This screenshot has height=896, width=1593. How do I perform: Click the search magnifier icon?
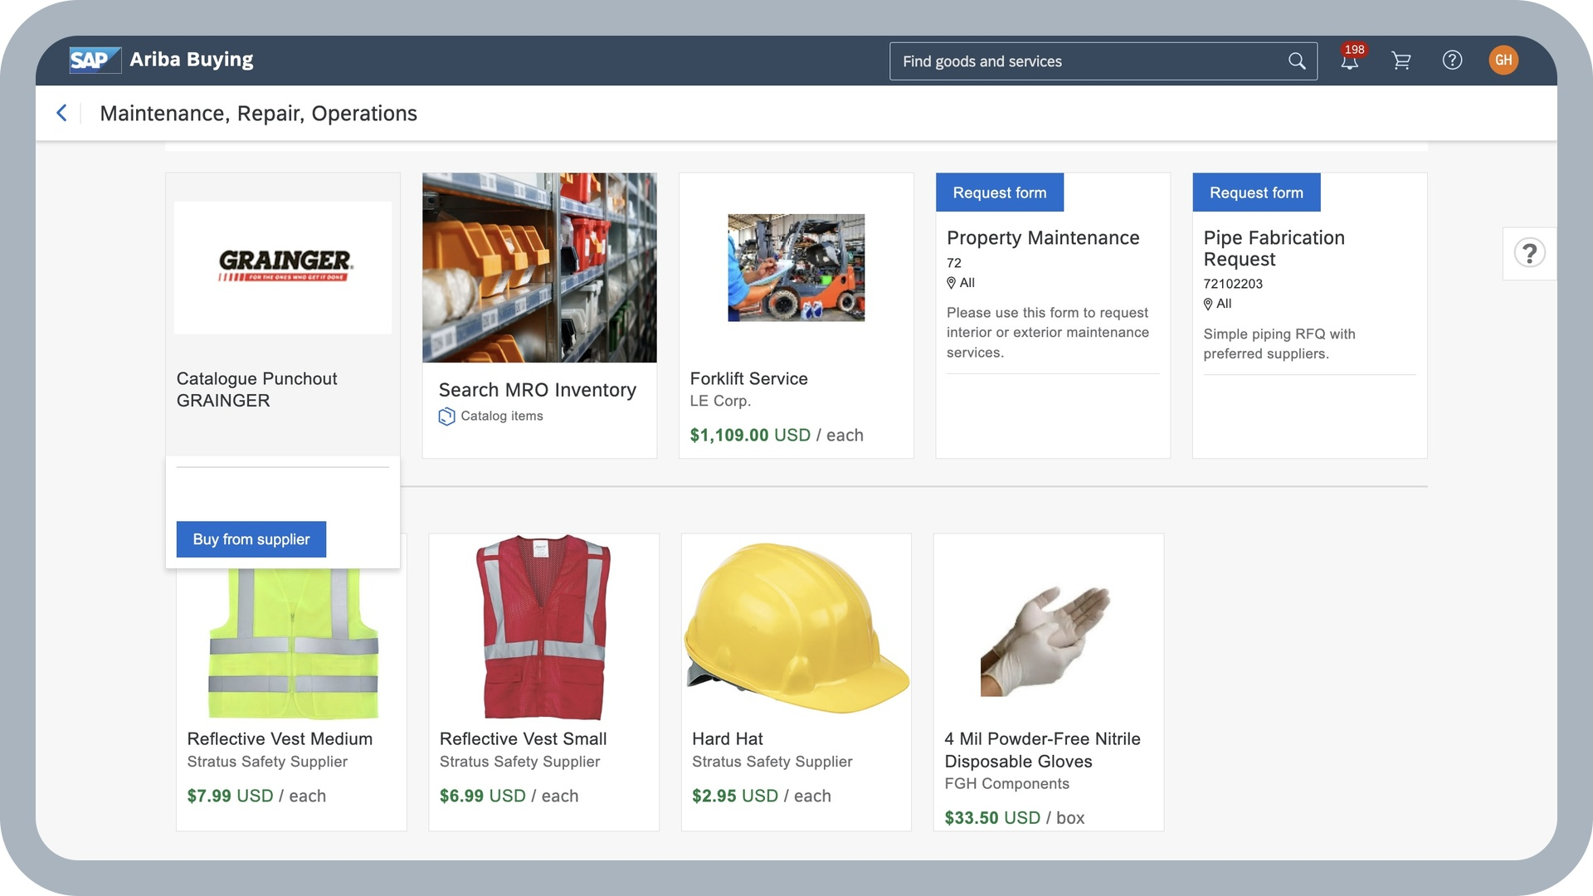pos(1296,61)
